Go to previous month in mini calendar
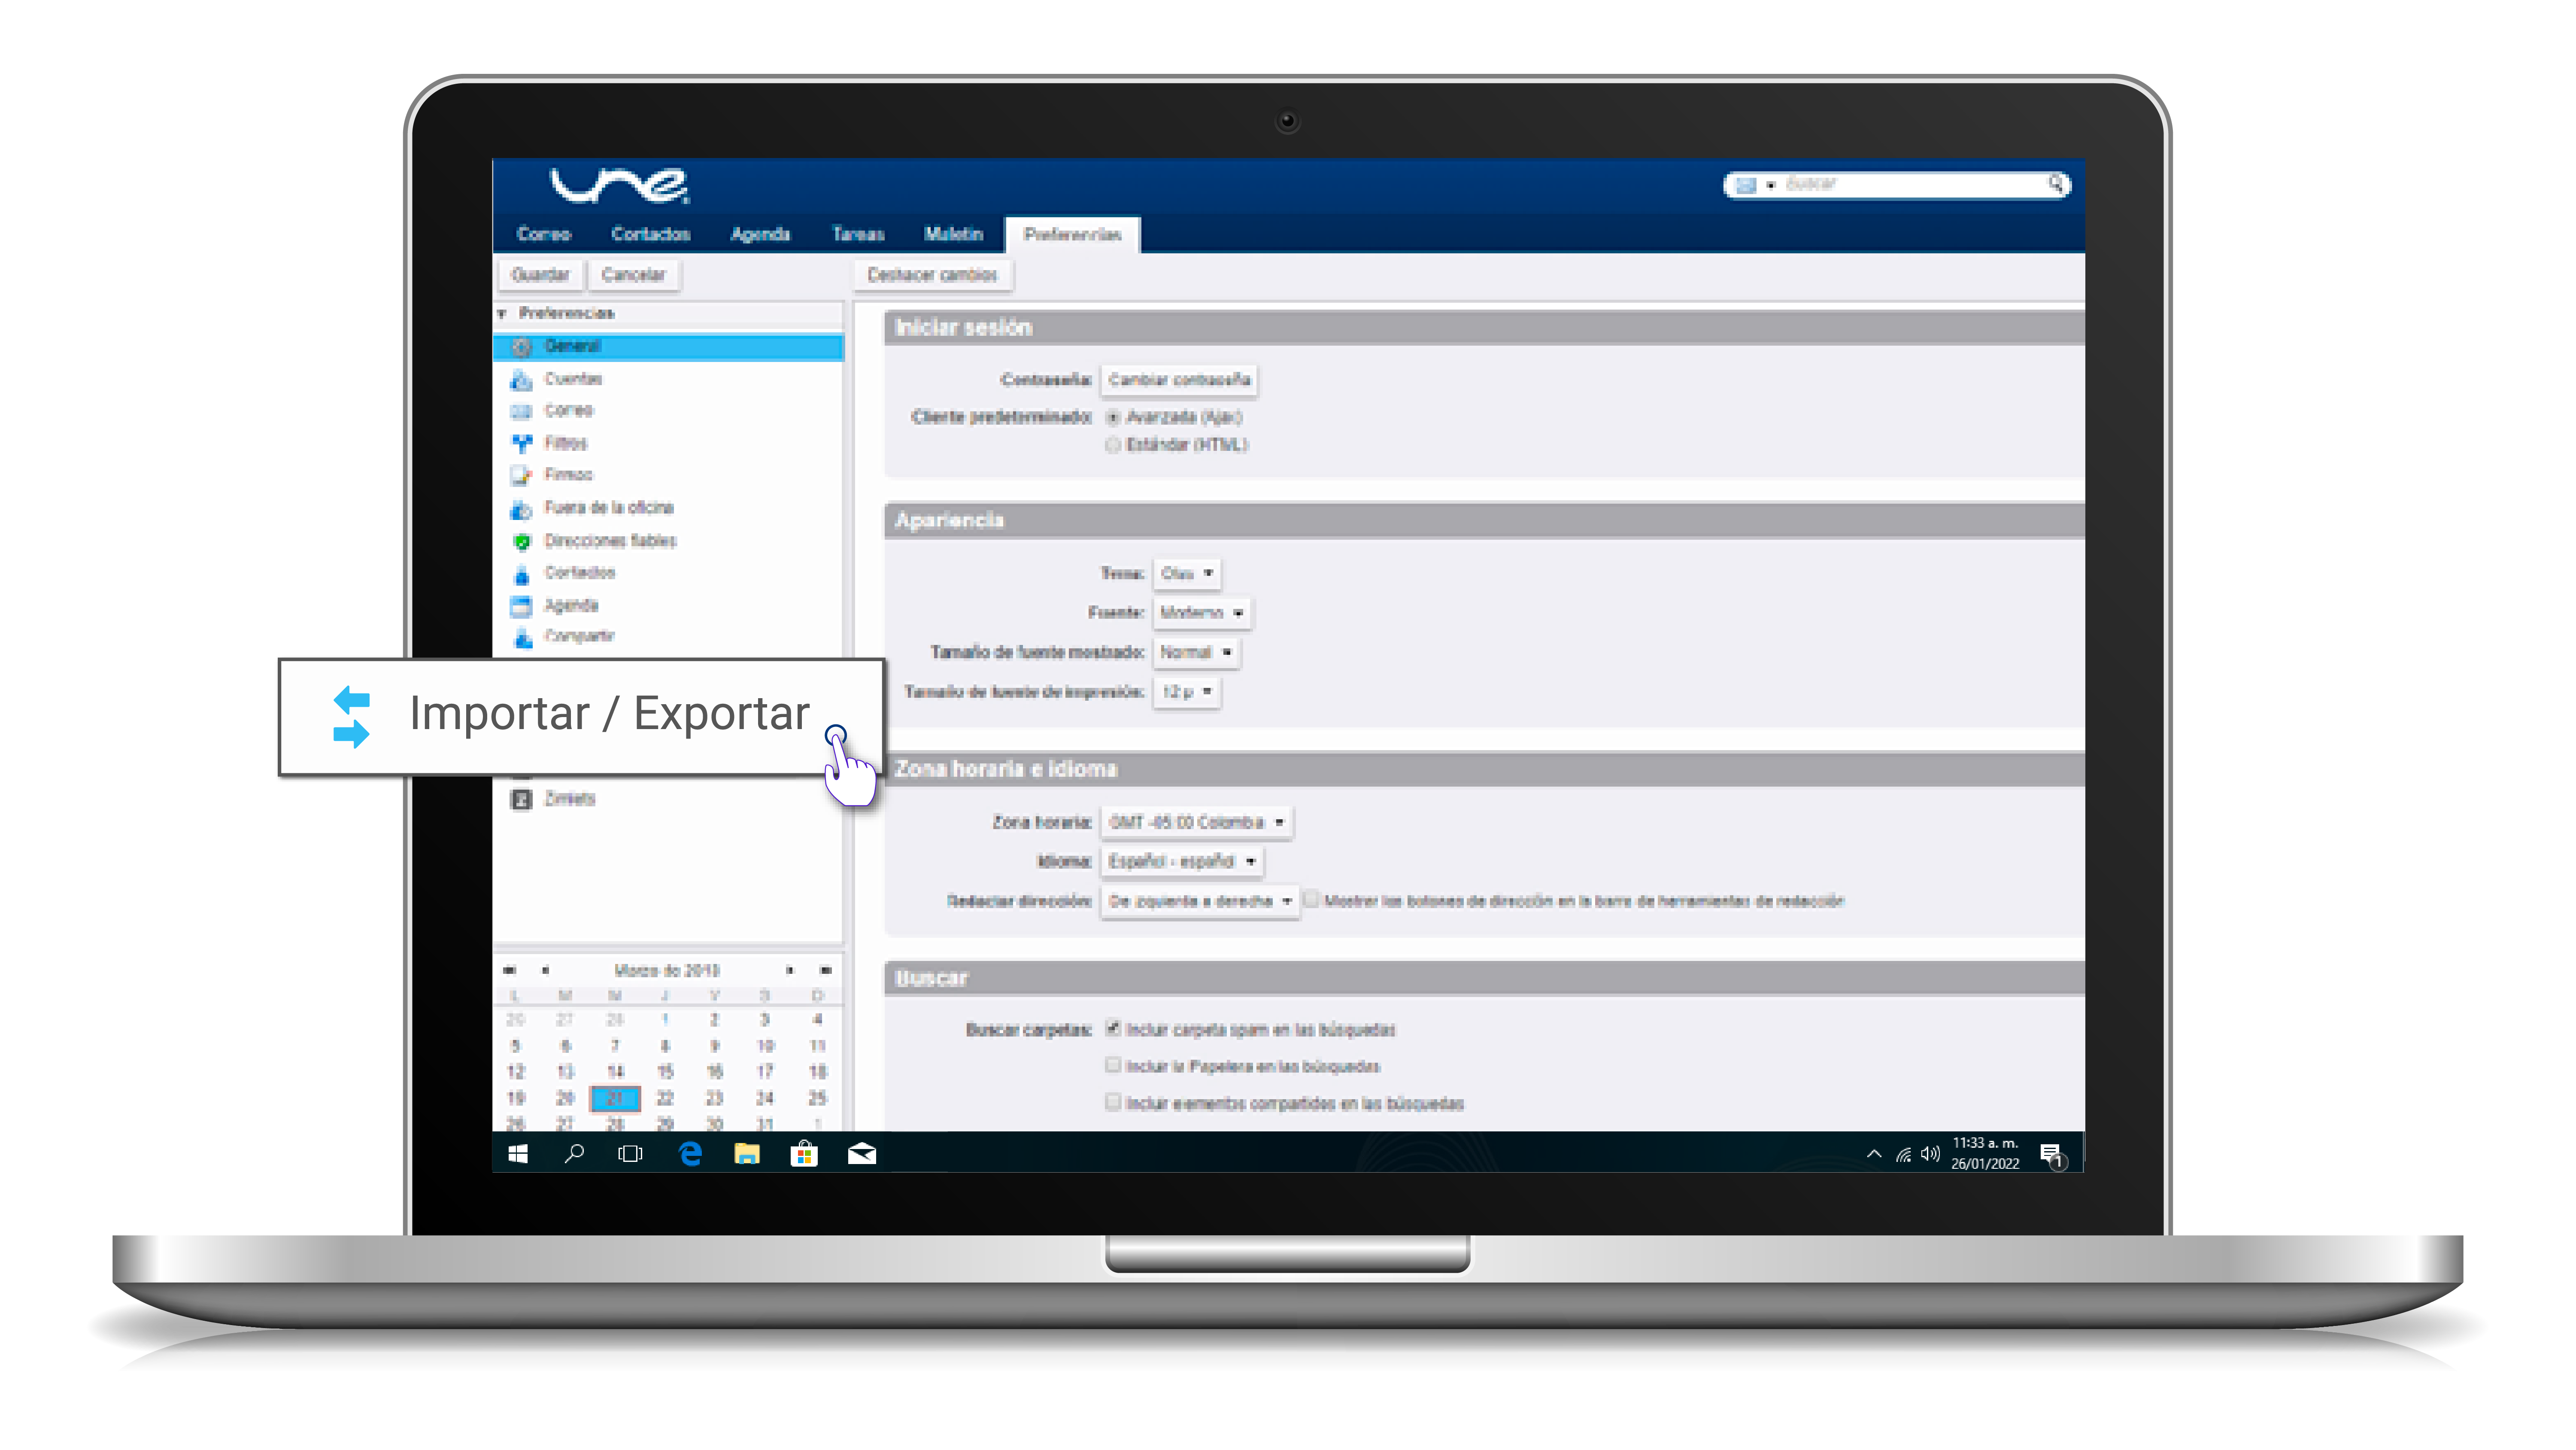2576x1450 pixels. [545, 971]
